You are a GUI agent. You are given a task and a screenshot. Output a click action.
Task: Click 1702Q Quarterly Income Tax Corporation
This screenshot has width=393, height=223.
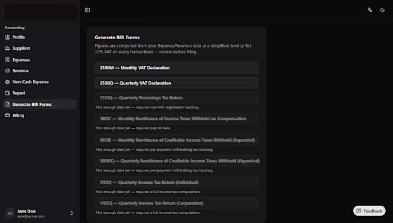click(176, 203)
